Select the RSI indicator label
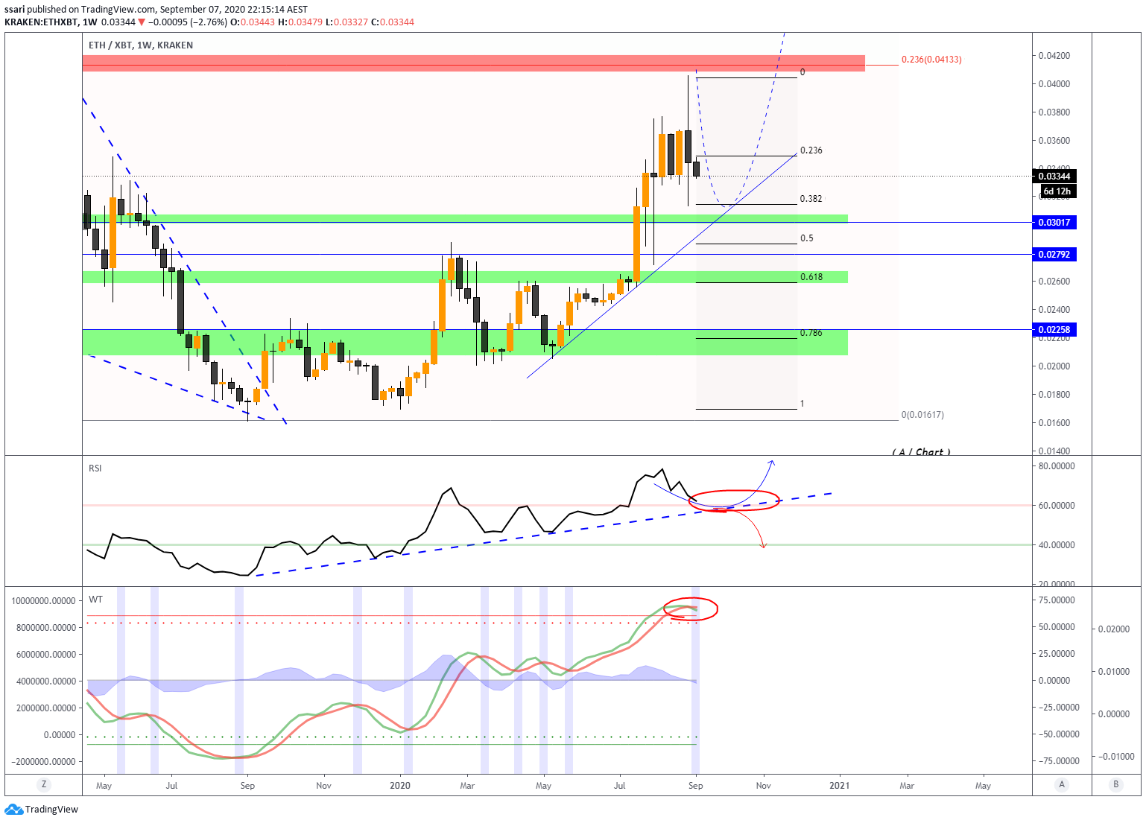The width and height of the screenshot is (1146, 823). click(95, 468)
